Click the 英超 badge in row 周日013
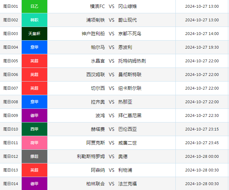 34,170
